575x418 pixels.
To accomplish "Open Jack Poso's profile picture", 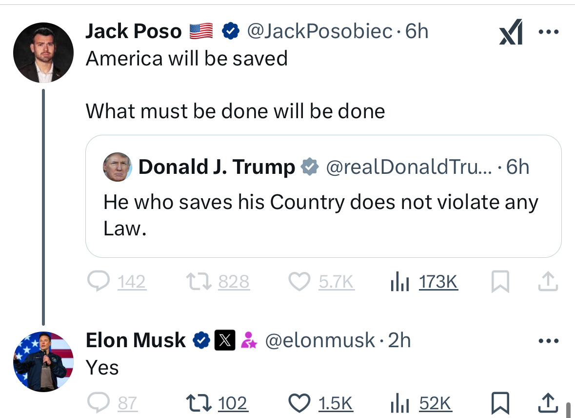I will 43,53.
